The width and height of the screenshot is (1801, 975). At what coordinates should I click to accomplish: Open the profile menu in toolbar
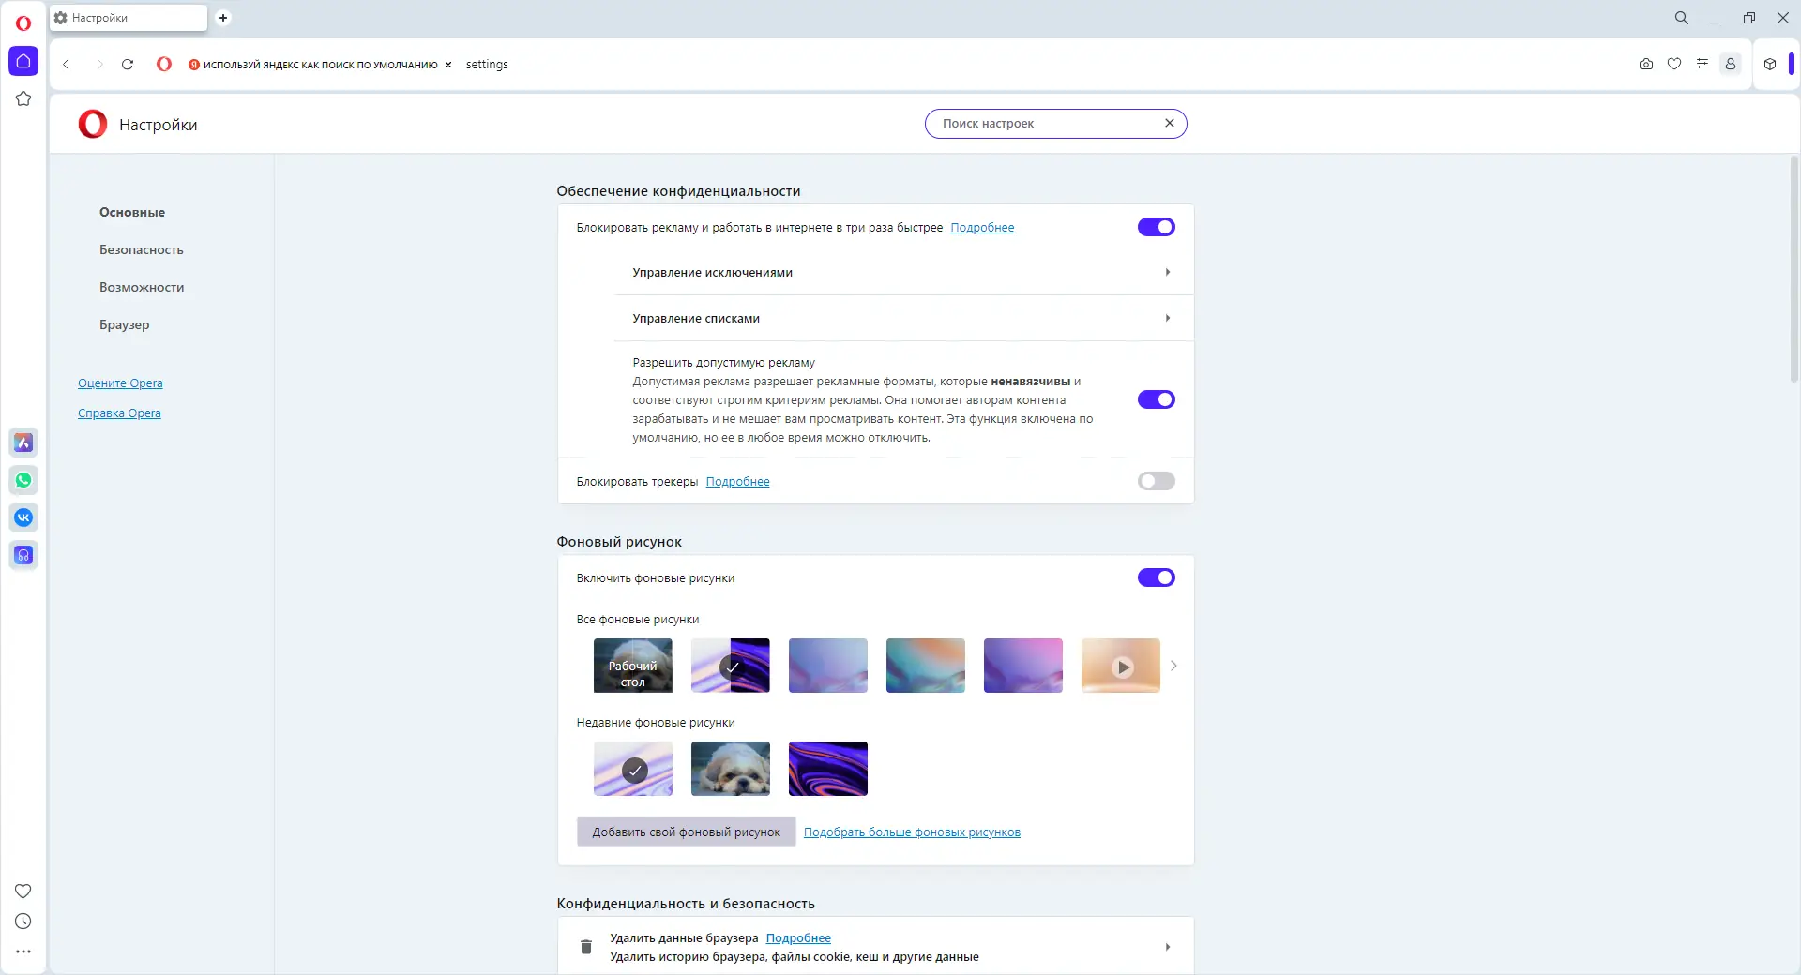(1731, 64)
